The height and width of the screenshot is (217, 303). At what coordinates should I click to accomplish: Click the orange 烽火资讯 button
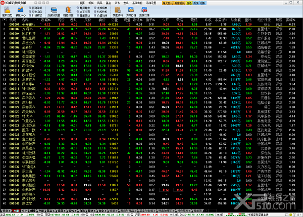(x=168, y=3)
